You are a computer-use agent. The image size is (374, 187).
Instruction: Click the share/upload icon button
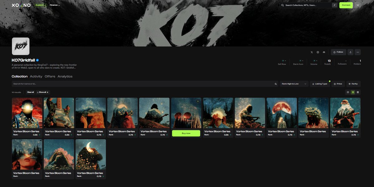(350, 52)
